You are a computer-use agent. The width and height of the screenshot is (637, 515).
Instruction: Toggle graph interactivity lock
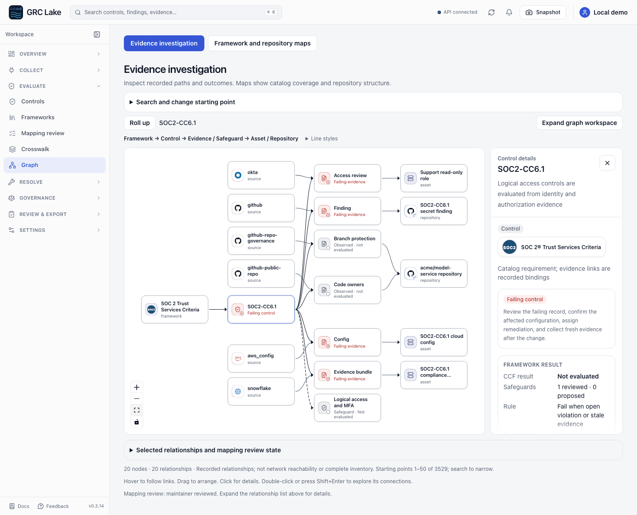point(137,422)
